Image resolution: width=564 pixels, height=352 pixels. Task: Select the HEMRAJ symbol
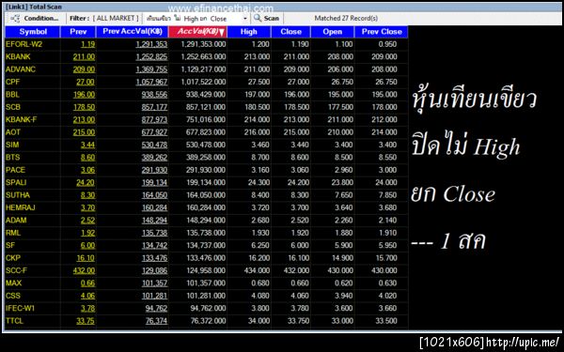click(20, 207)
